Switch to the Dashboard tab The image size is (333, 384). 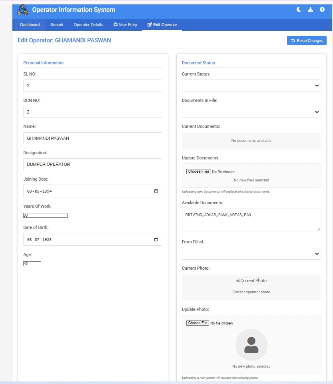30,25
